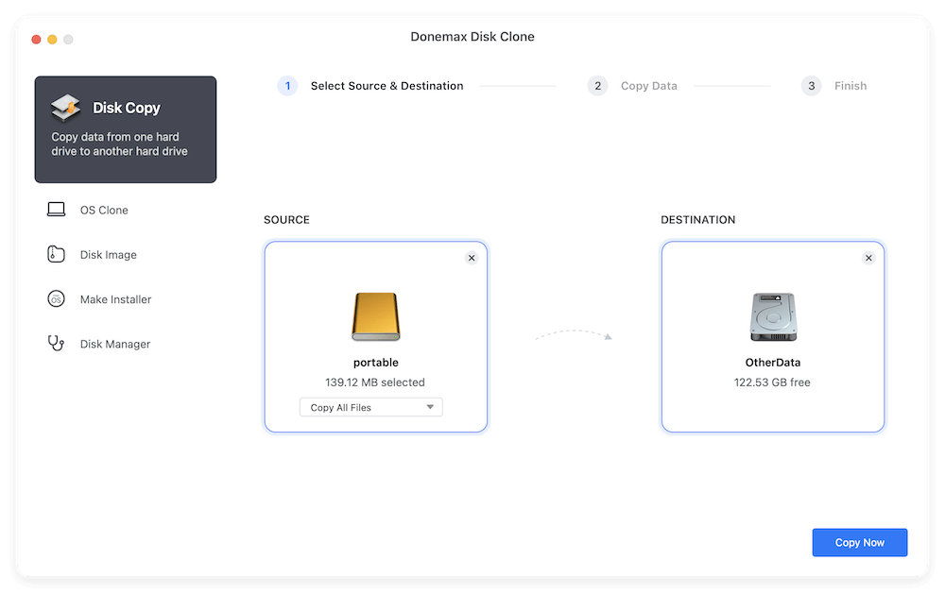Deselect the portable source drive
945x594 pixels.
pyautogui.click(x=472, y=257)
